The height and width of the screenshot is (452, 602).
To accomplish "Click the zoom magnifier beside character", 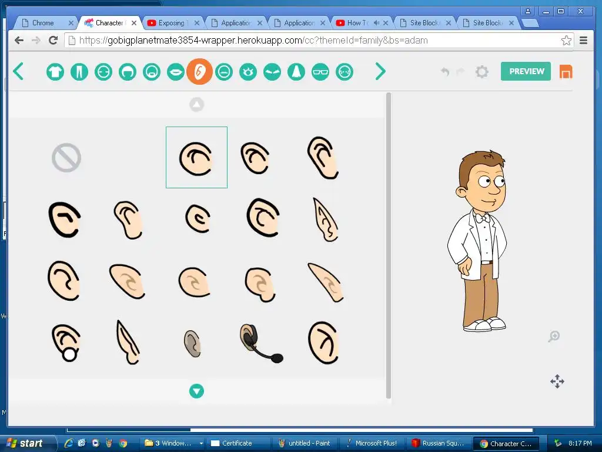I will (554, 336).
